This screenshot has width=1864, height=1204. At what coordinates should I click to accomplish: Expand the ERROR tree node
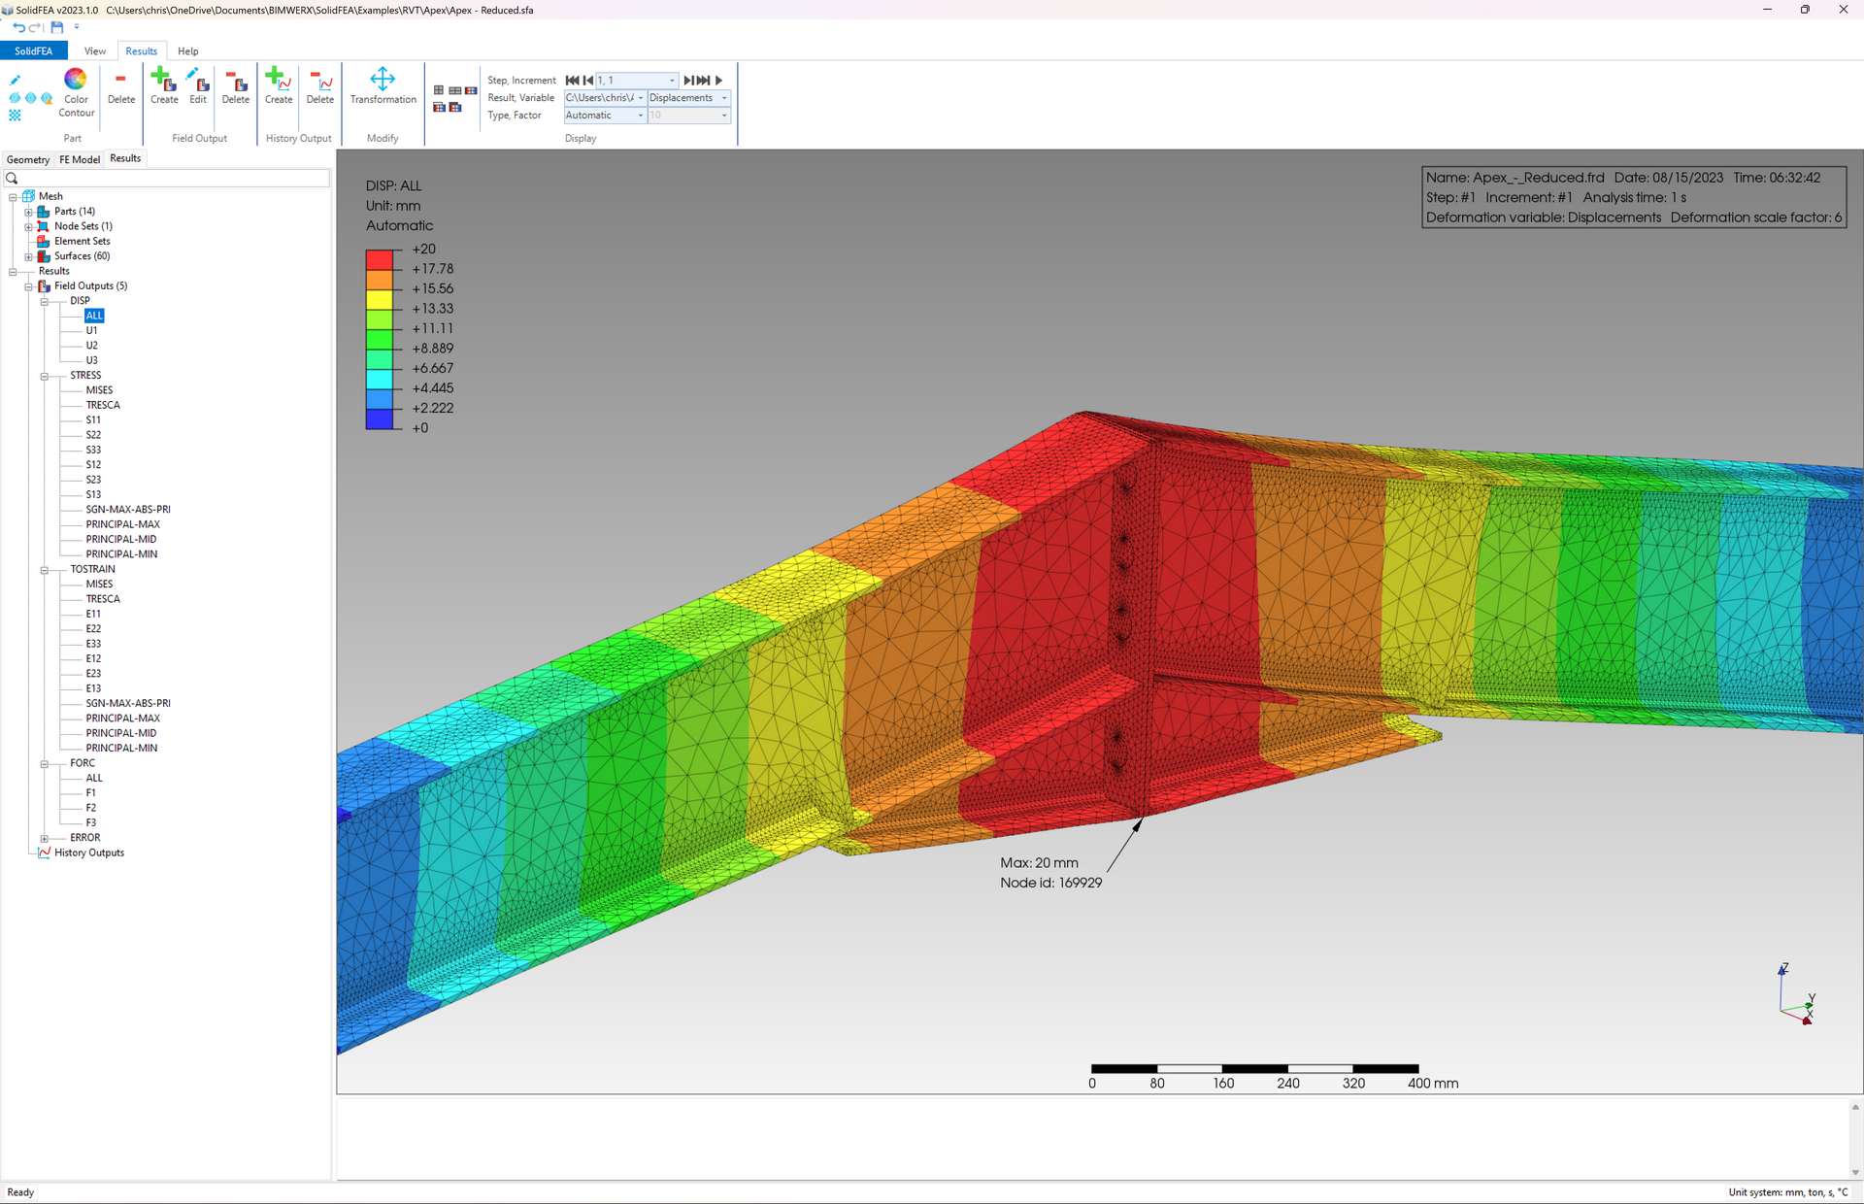[45, 838]
